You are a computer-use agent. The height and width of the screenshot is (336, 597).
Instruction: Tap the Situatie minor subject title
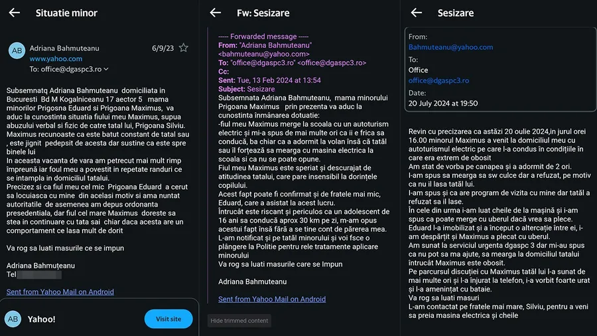coord(66,13)
